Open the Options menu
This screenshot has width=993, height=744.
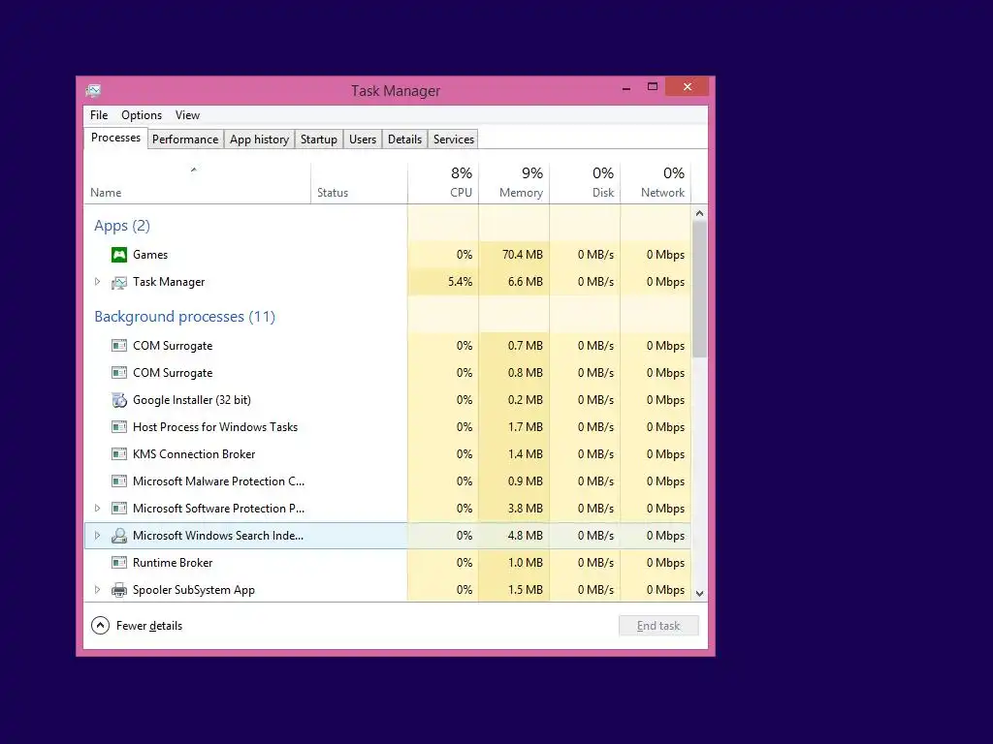coord(142,115)
